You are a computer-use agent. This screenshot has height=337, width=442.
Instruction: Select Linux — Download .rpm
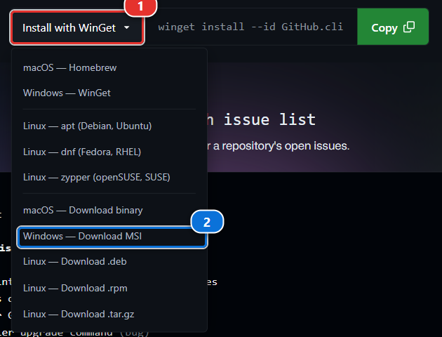click(x=109, y=289)
